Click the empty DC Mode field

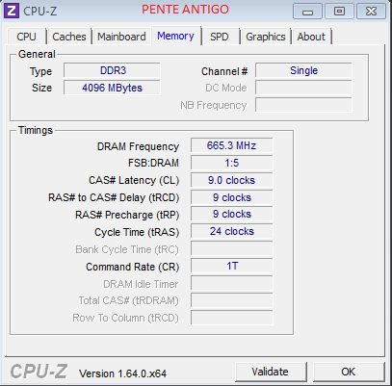point(303,88)
